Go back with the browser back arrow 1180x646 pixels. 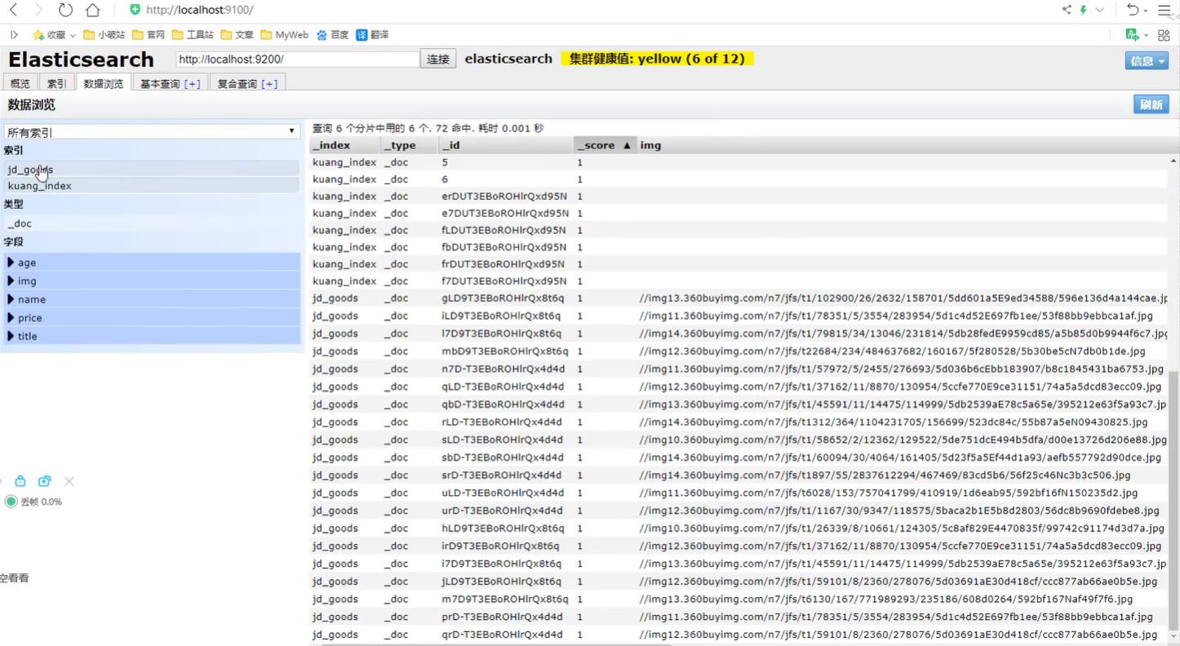(x=13, y=10)
